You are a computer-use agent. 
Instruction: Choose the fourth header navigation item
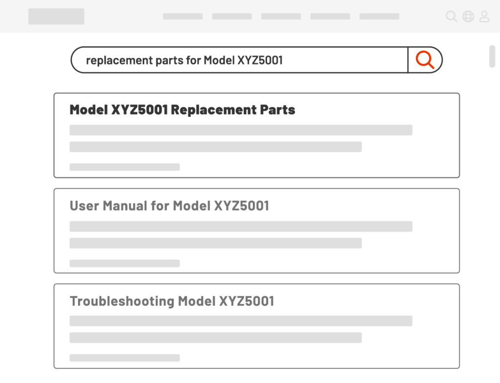coord(330,17)
